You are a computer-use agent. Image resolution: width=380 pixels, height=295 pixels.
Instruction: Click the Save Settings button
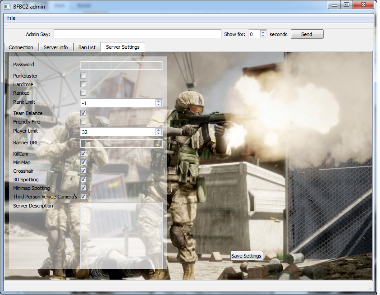pyautogui.click(x=246, y=256)
